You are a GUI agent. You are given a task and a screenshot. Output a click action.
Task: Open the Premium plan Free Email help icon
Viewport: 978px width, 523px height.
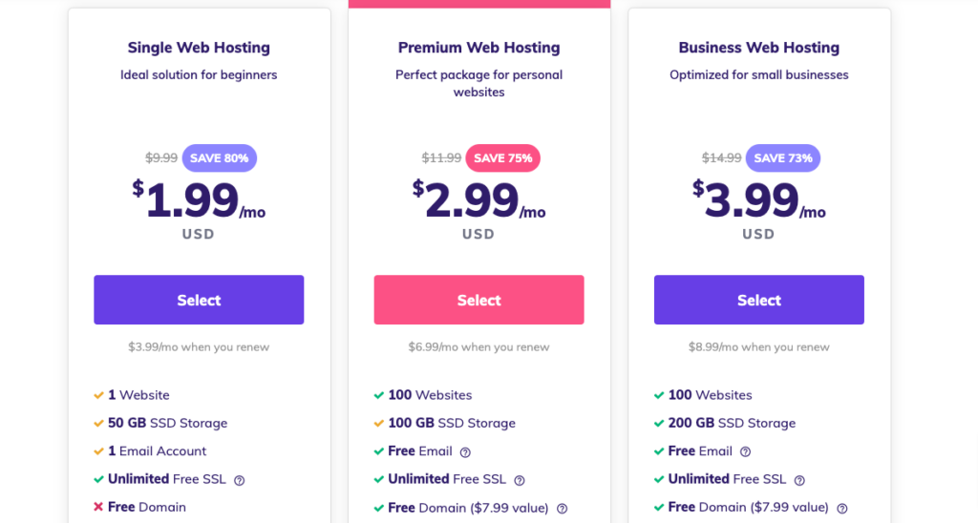pos(465,452)
